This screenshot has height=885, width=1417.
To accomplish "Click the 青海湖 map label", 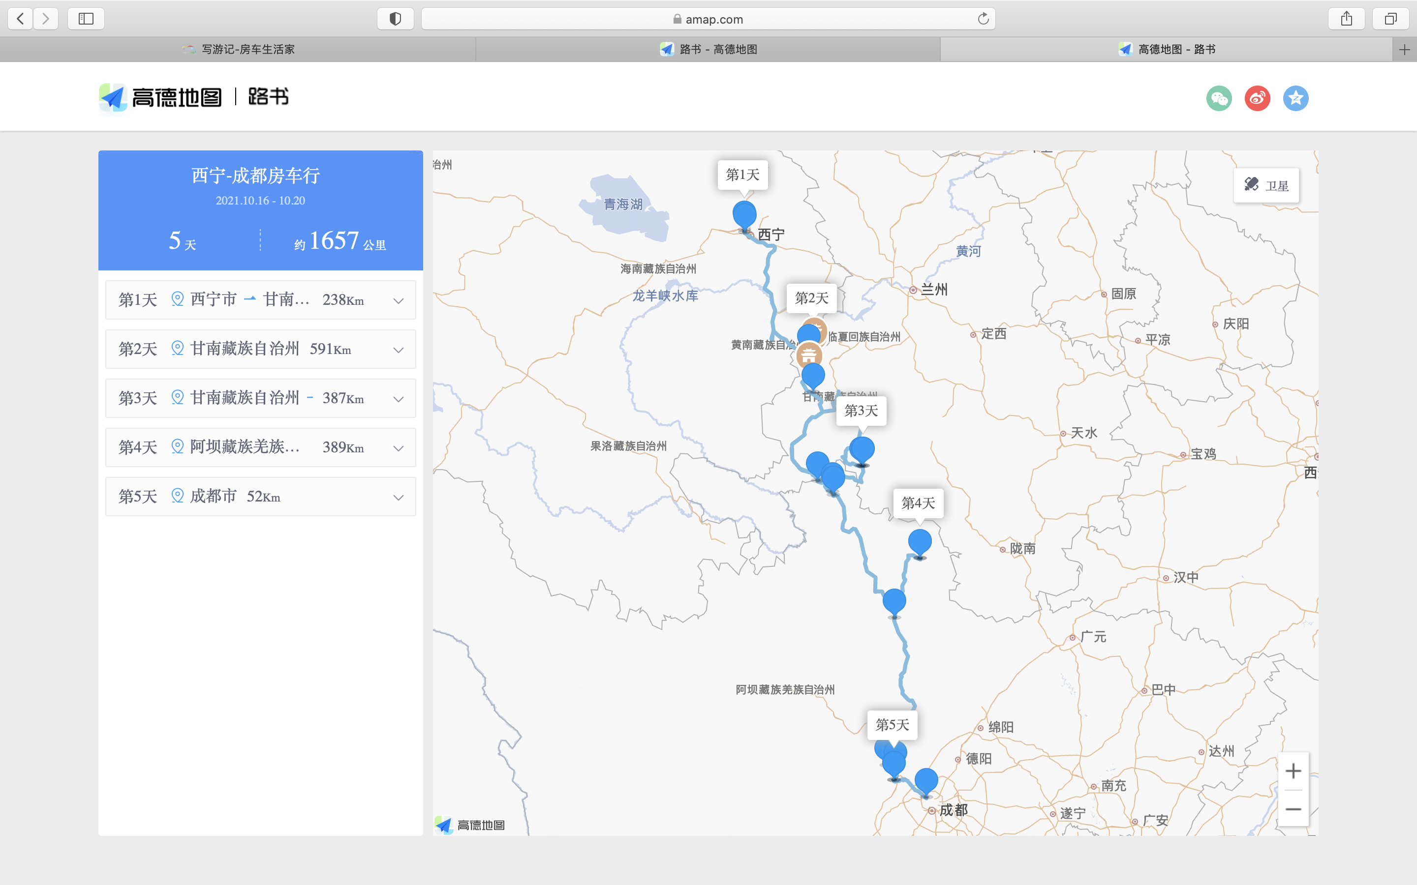I will click(x=623, y=204).
